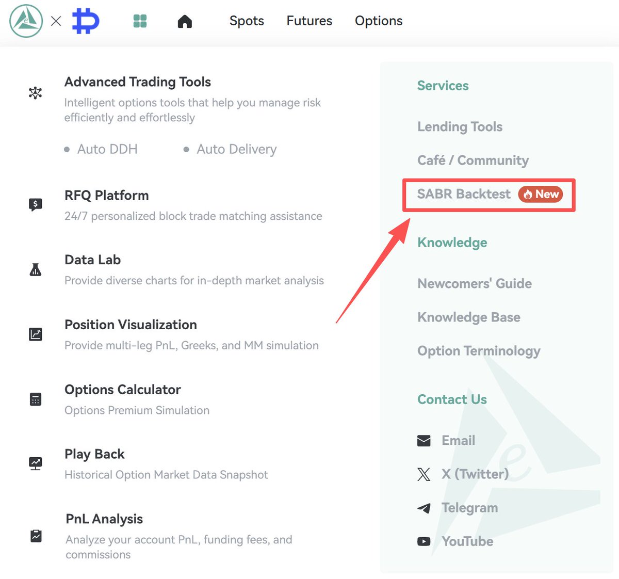Open Café / Community
619x579 pixels.
click(x=473, y=160)
